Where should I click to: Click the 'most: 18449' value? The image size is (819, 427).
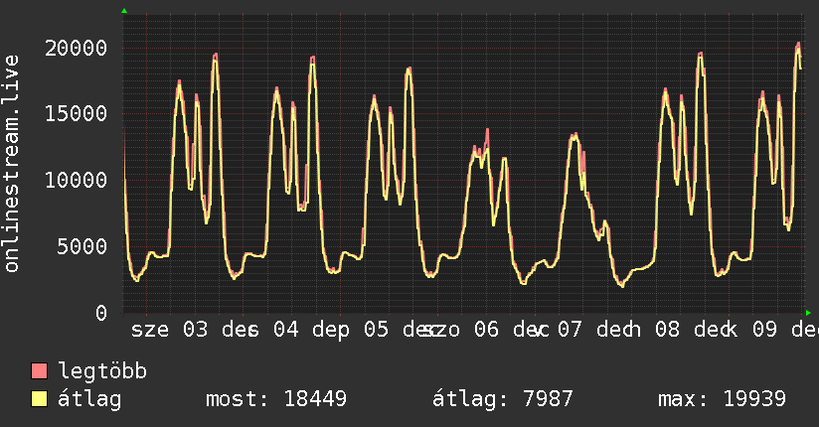coord(276,399)
